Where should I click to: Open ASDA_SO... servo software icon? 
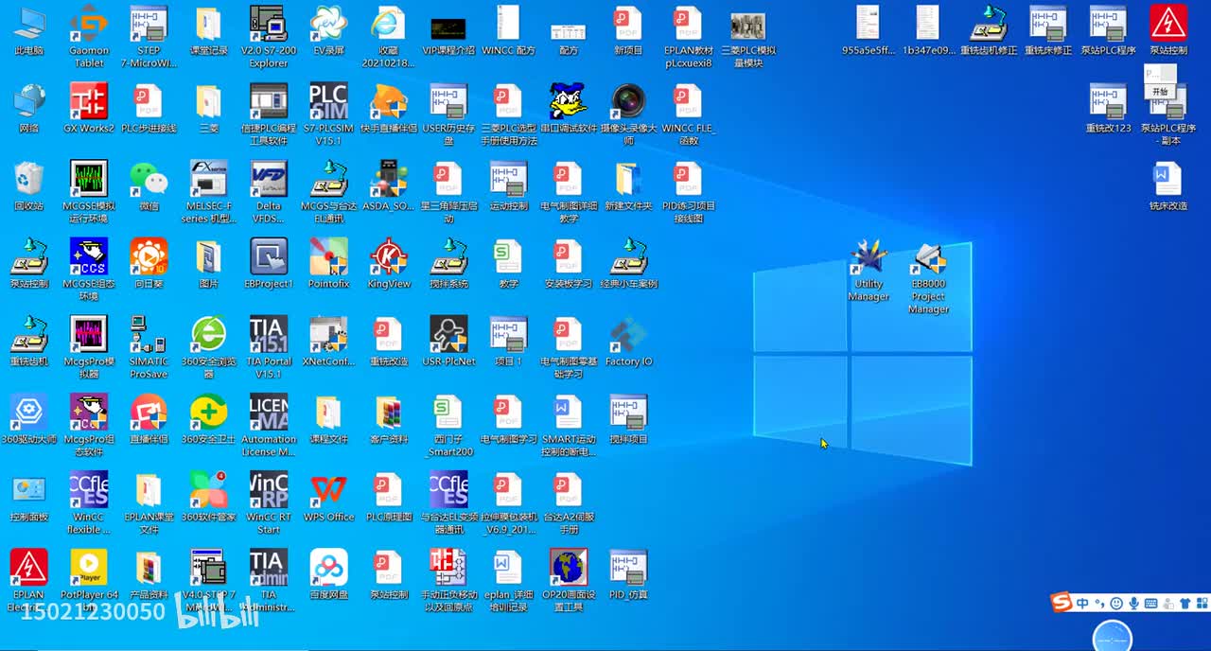(x=389, y=185)
